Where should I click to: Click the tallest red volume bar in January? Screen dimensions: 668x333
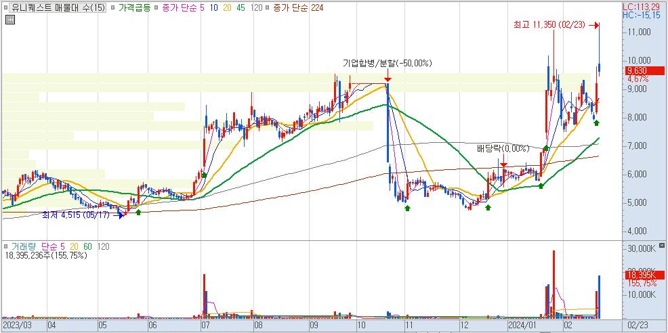[x=554, y=284]
